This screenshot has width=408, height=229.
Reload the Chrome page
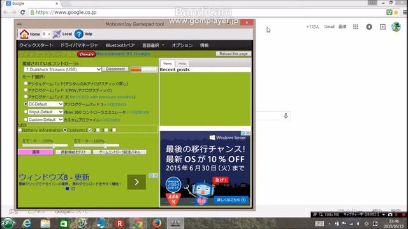tap(23, 12)
